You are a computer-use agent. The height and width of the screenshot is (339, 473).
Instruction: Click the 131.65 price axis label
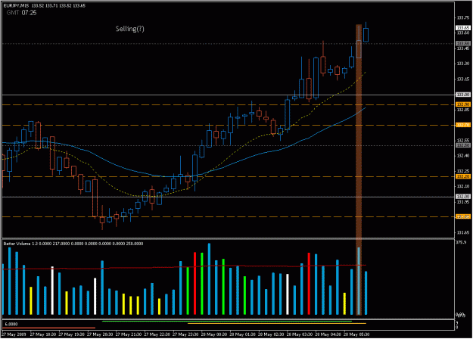coord(462,232)
